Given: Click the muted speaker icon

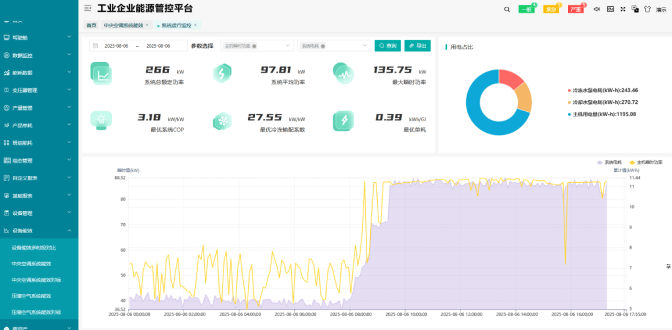Looking at the screenshot, I should [597, 9].
